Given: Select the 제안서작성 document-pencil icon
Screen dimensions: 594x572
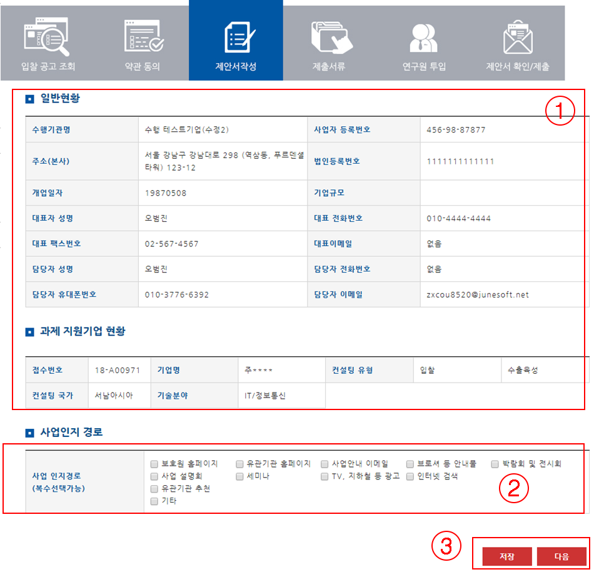Looking at the screenshot, I should coord(236,36).
